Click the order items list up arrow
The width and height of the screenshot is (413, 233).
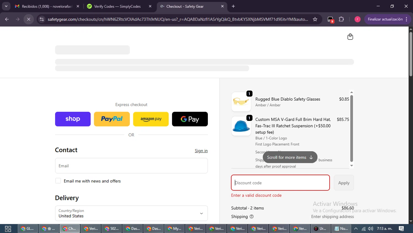click(x=352, y=92)
